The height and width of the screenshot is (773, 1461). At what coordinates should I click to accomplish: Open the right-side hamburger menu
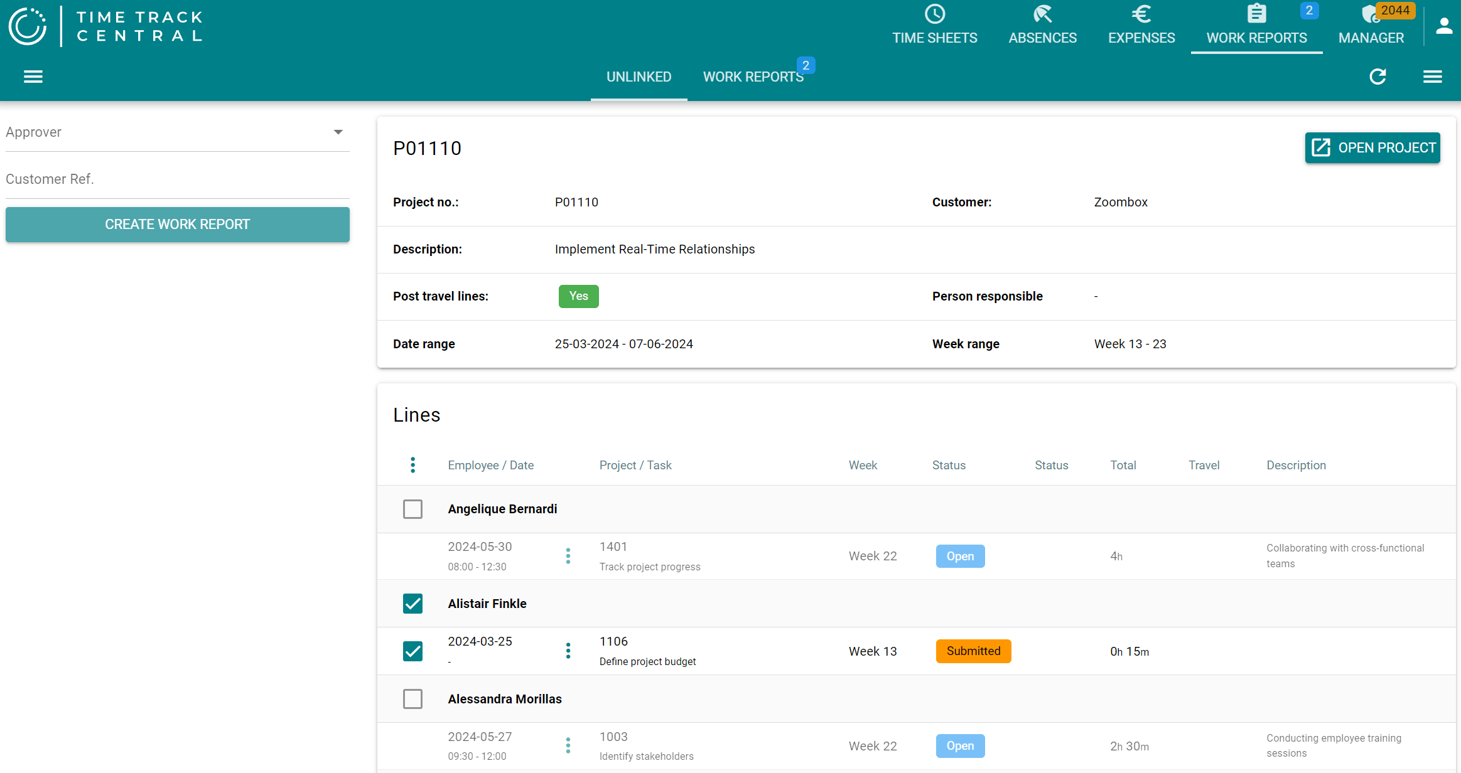click(x=1432, y=77)
